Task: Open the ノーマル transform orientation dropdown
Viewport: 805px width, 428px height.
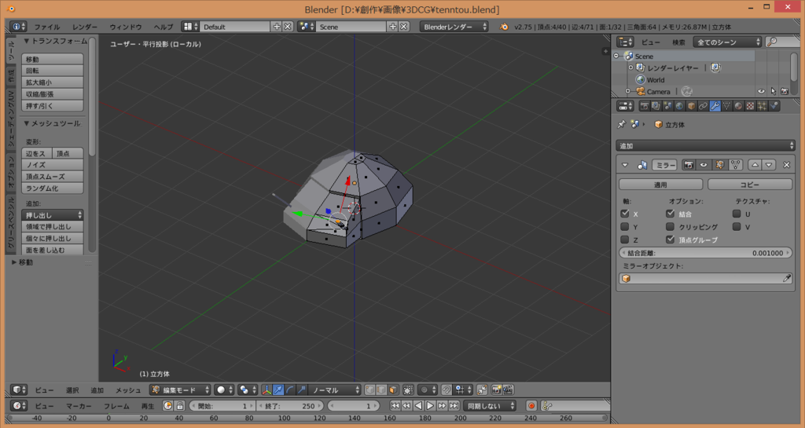Action: pos(336,390)
